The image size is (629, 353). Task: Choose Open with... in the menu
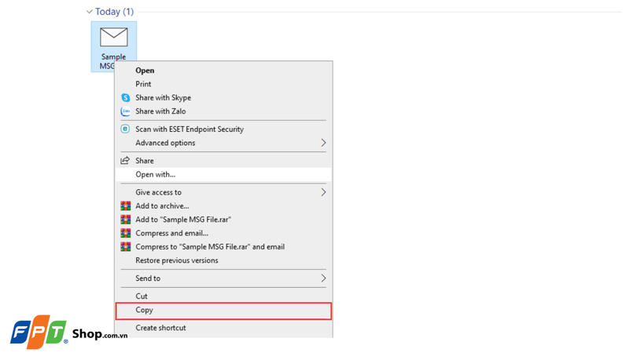click(x=156, y=174)
